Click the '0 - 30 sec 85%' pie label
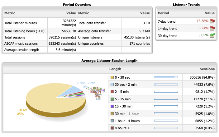This screenshot has width=219, height=137. pyautogui.click(x=20, y=112)
